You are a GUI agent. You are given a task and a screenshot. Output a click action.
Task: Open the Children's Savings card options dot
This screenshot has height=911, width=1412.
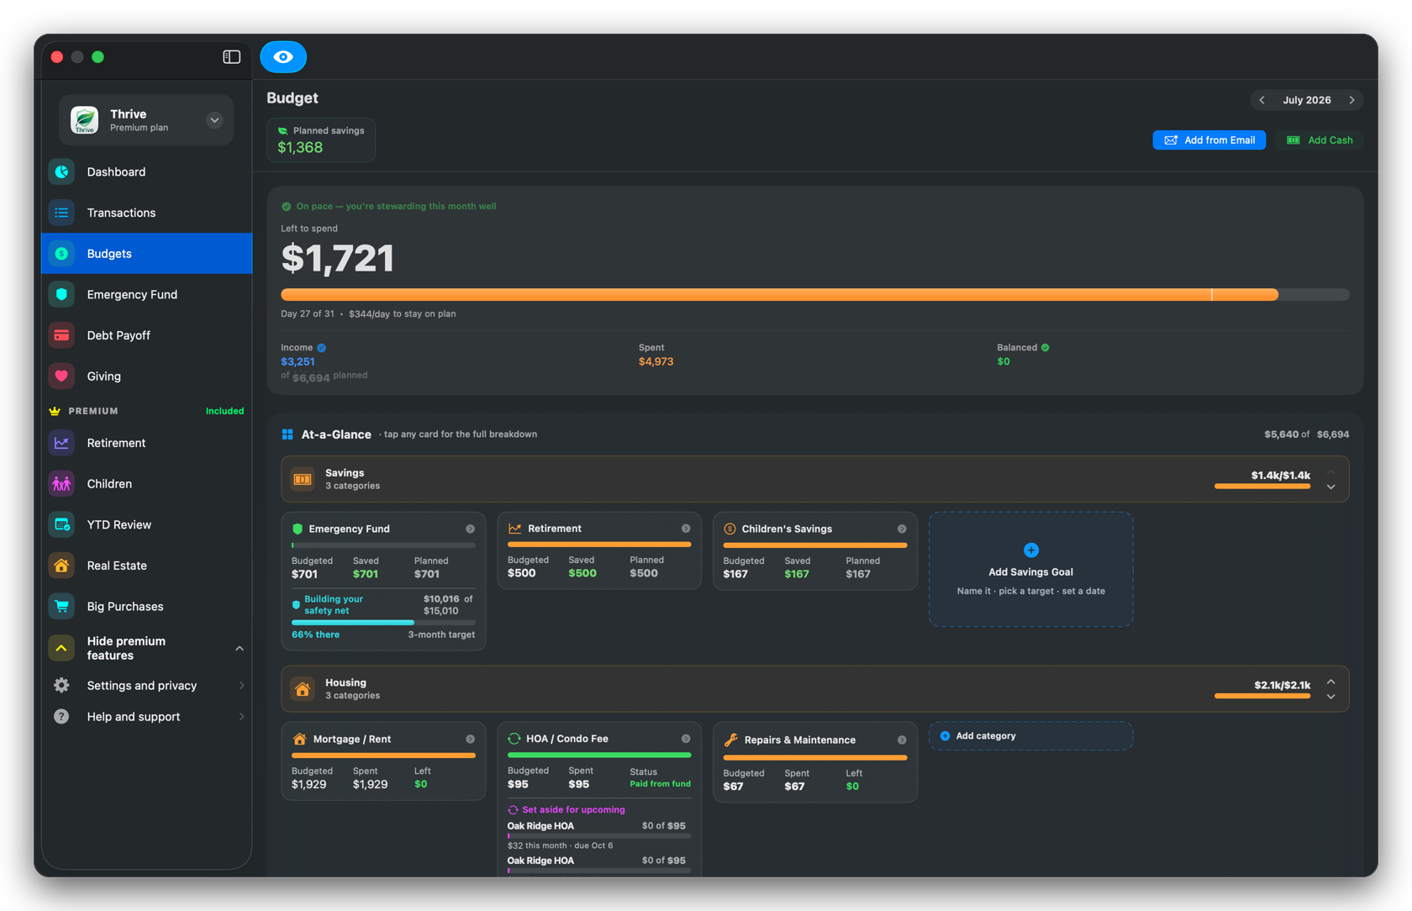[902, 529]
